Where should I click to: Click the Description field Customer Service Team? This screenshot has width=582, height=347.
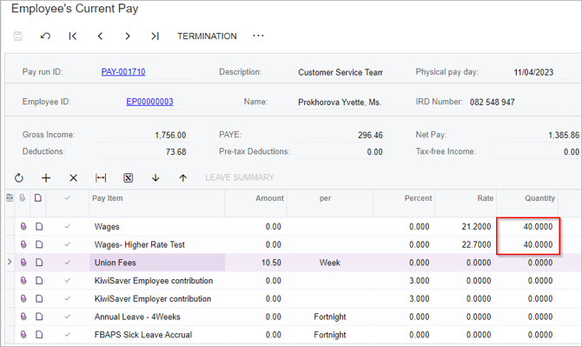pos(340,72)
